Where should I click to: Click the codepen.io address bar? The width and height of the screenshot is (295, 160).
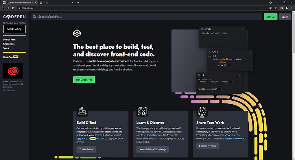tap(143, 8)
